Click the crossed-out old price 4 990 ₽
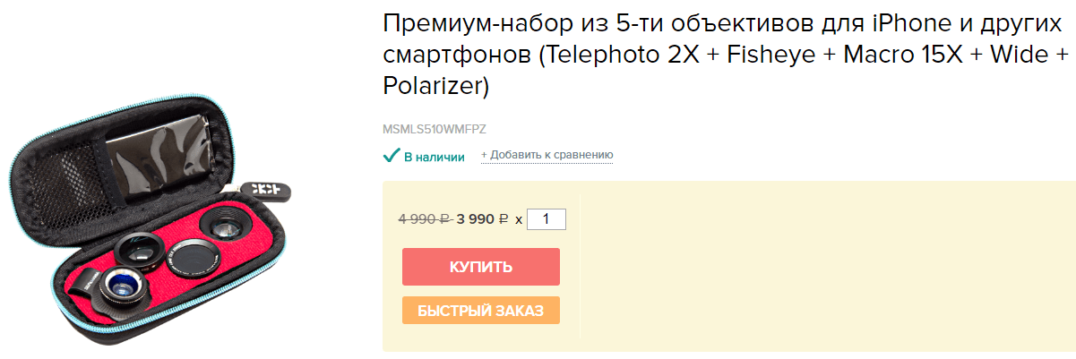Screen dimensions: 1076x359 tap(424, 218)
